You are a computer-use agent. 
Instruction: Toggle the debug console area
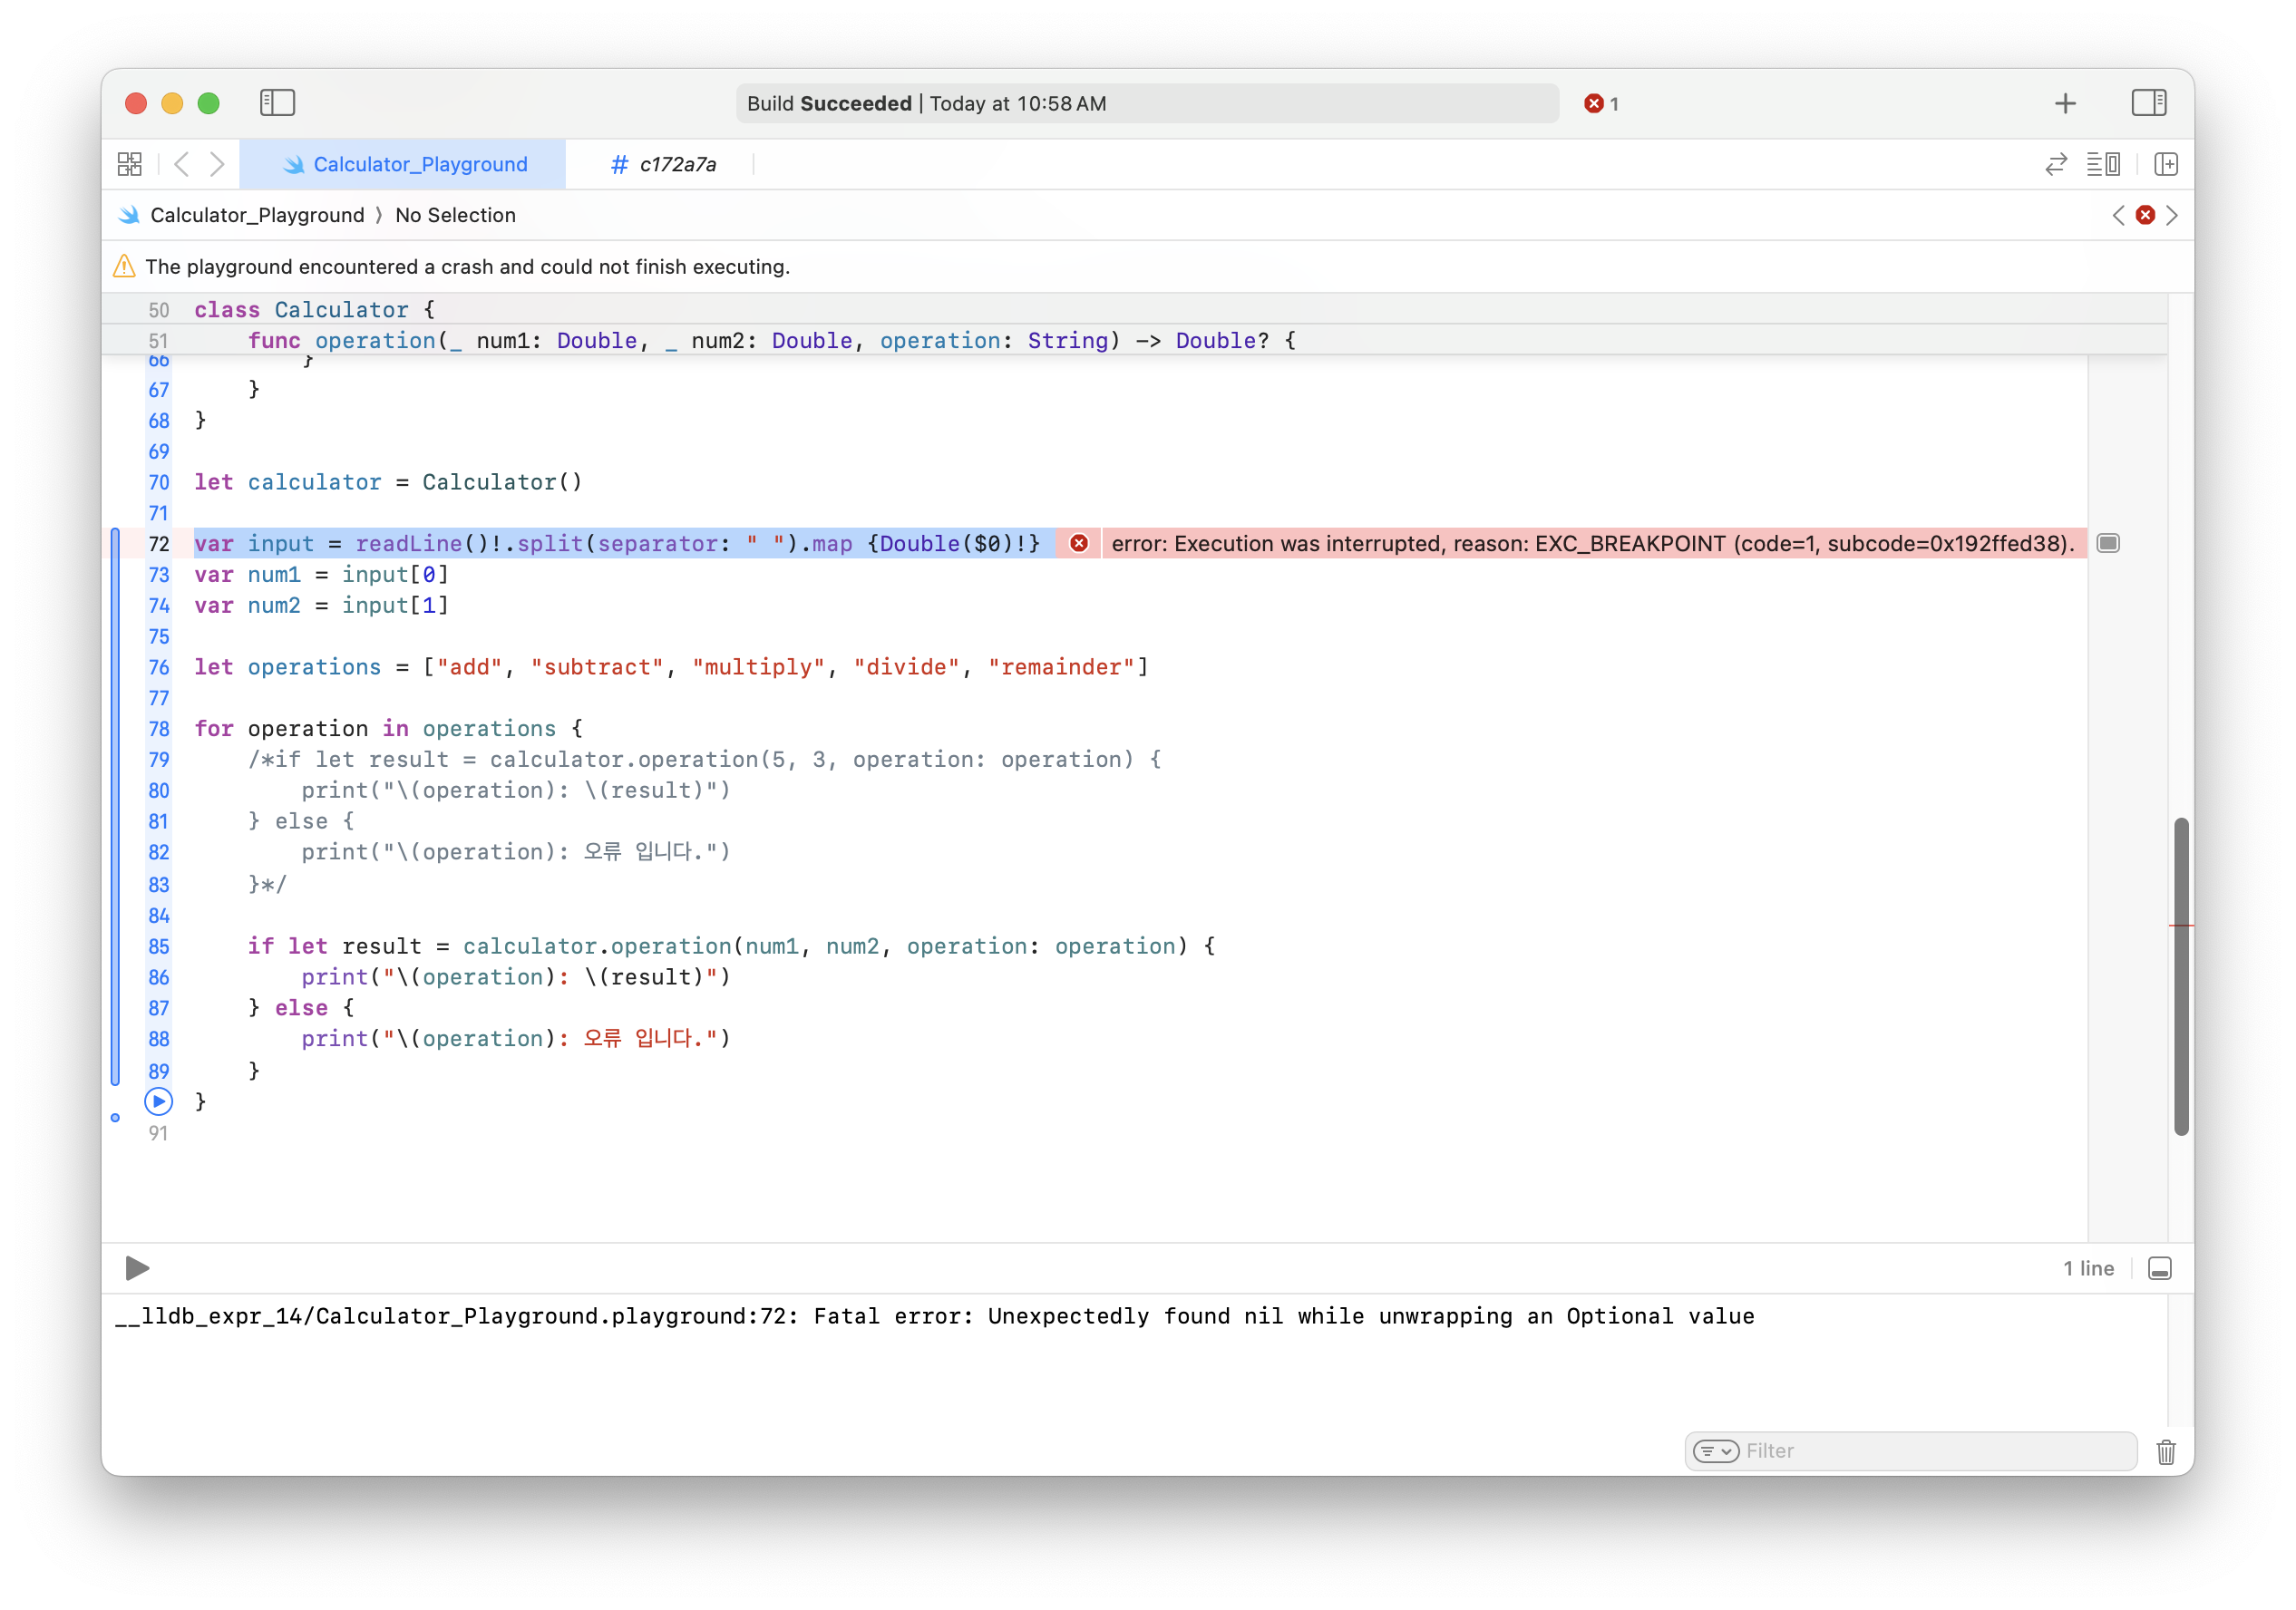pos(2160,1268)
